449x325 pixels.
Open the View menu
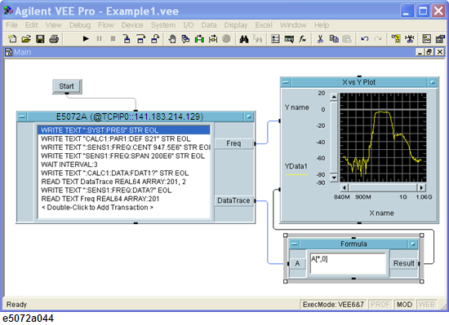click(x=54, y=25)
